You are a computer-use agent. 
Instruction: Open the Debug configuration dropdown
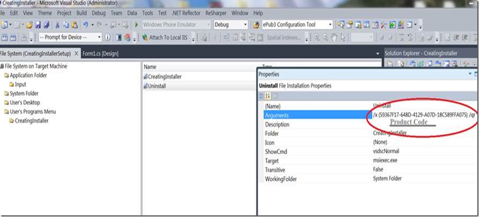tap(244, 25)
